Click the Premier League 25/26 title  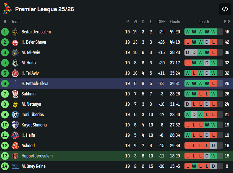coord(45,9)
